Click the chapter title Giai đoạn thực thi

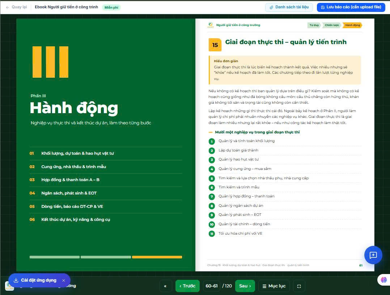[x=286, y=42]
